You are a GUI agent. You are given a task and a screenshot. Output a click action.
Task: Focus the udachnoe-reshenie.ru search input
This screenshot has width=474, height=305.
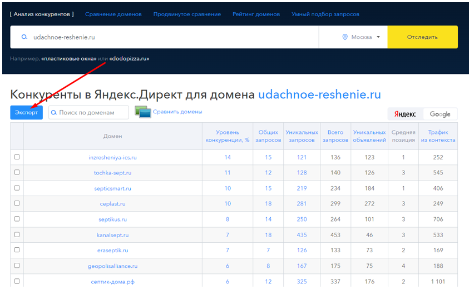point(165,37)
